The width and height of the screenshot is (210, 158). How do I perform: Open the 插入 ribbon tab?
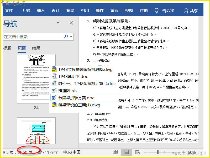click(x=41, y=11)
